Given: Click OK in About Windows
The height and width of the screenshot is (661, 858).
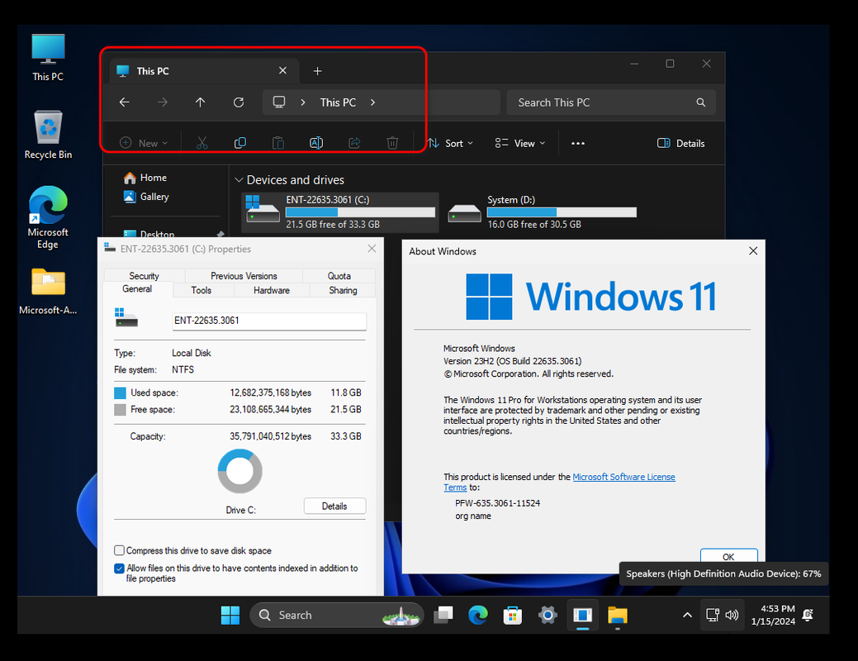Looking at the screenshot, I should tap(728, 556).
